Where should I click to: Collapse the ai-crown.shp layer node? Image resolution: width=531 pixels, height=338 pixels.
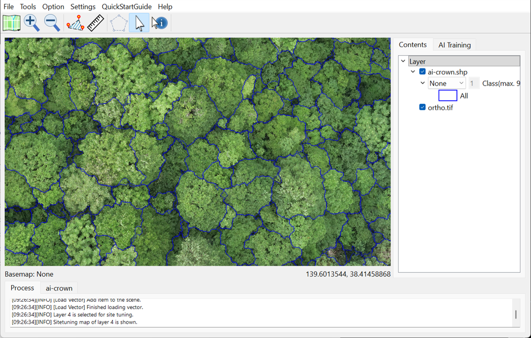[x=413, y=72]
